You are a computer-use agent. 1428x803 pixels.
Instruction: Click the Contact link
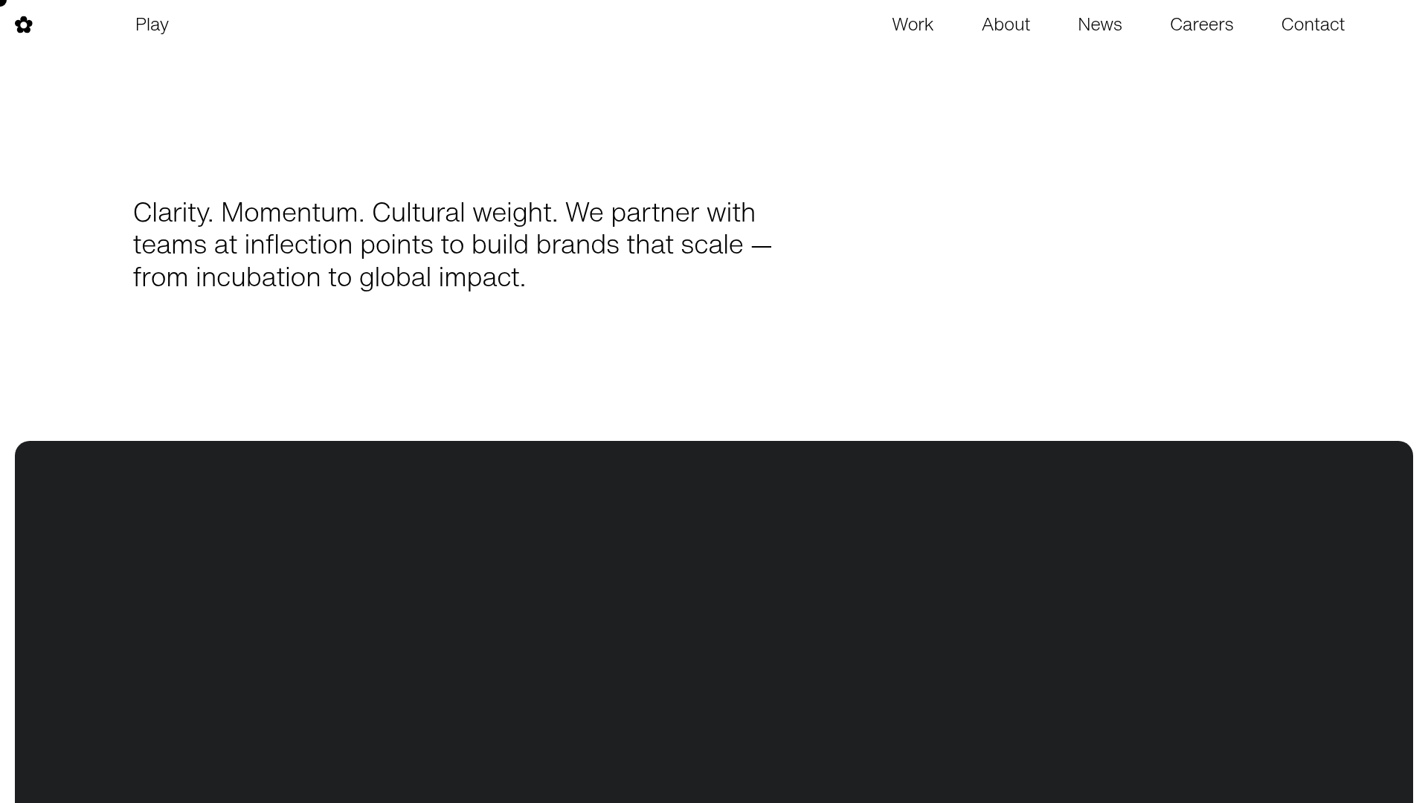click(x=1313, y=25)
